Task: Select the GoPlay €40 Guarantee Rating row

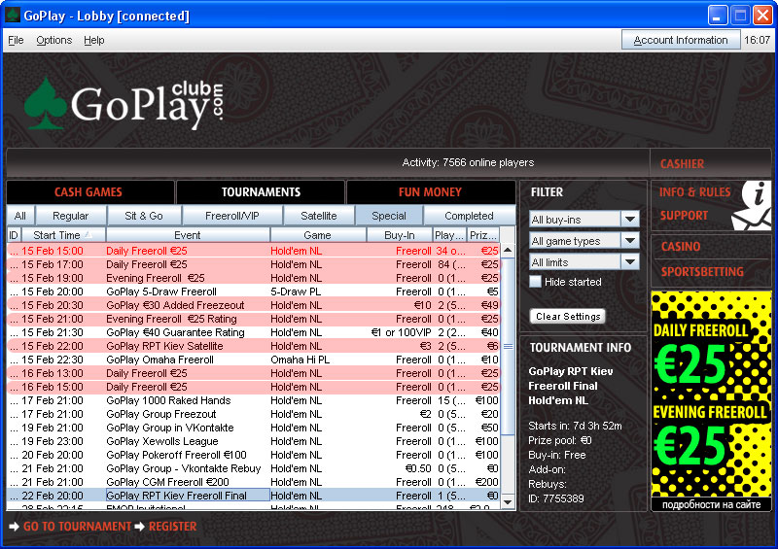Action: coord(253,332)
